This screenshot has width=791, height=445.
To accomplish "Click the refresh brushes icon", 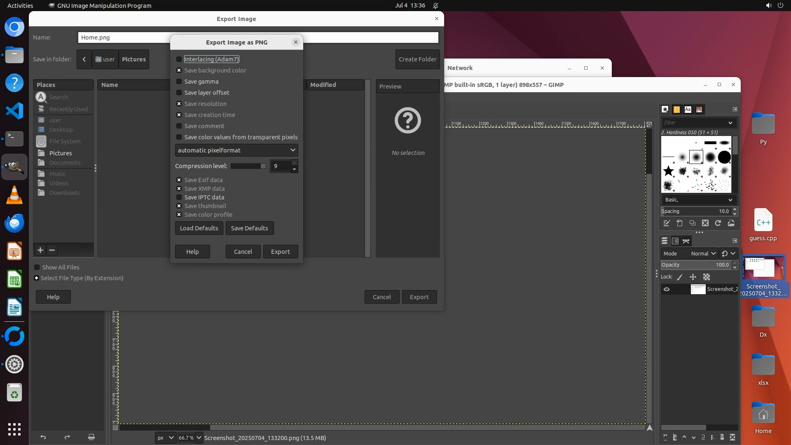I will [x=718, y=223].
